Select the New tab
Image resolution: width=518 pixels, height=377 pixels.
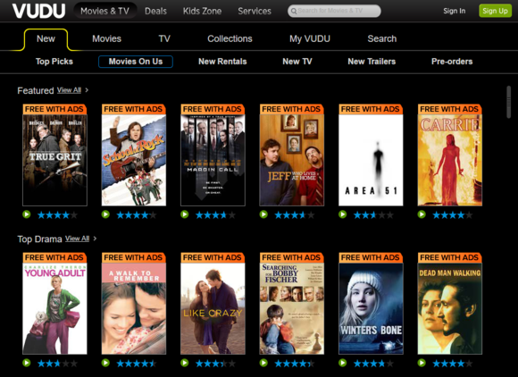pyautogui.click(x=46, y=39)
